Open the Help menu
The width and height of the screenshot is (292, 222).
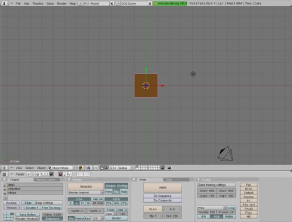pyautogui.click(x=72, y=4)
